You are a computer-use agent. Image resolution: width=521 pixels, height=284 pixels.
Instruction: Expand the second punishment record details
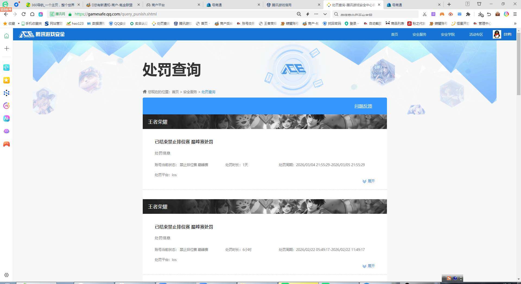tap(368, 266)
